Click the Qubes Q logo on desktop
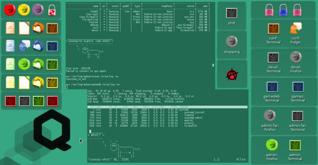The height and width of the screenshot is (165, 318). [x=52, y=130]
